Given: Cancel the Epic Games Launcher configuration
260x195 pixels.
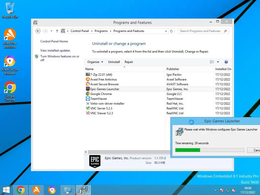Looking at the screenshot, I should [254, 150].
